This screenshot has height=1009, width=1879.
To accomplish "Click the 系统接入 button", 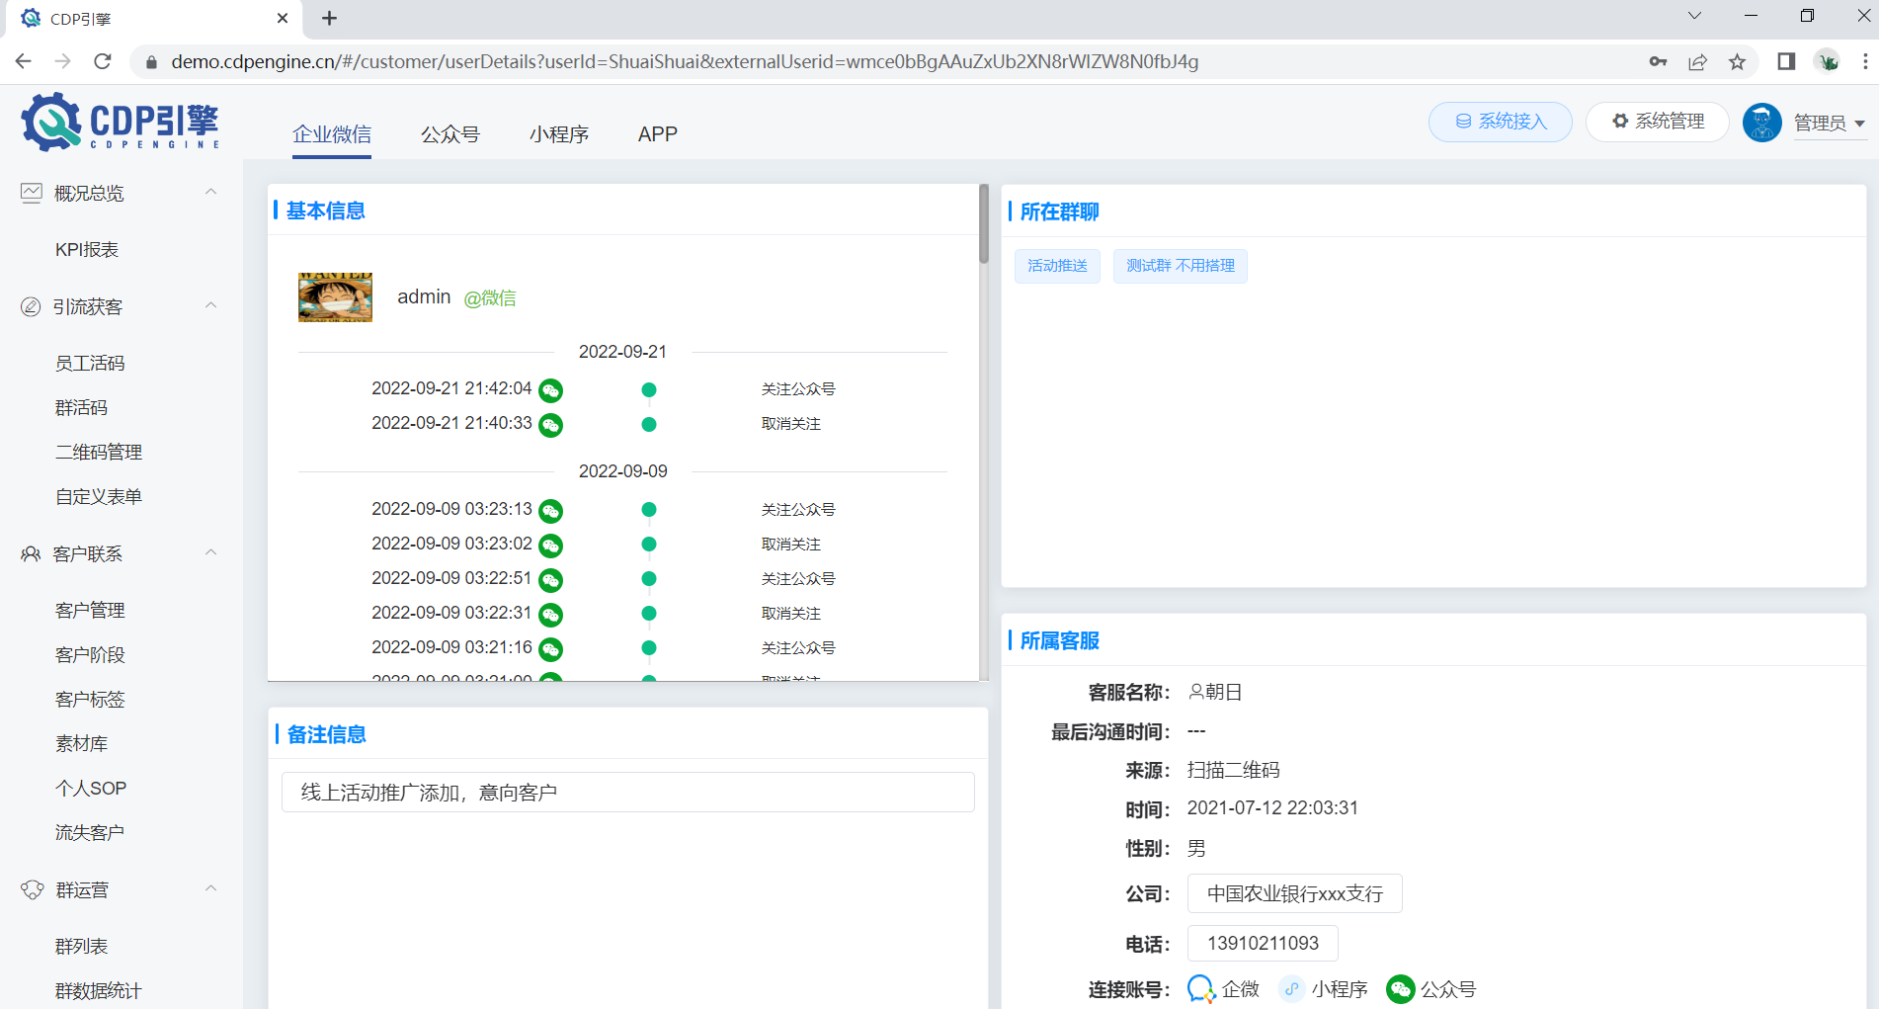I will tap(1501, 122).
